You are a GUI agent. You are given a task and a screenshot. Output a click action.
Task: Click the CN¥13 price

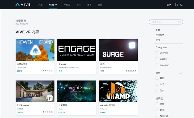[62, 112]
